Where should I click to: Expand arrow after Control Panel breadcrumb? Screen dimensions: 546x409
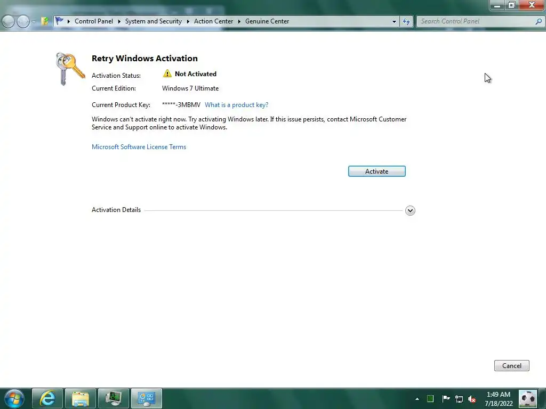(119, 21)
